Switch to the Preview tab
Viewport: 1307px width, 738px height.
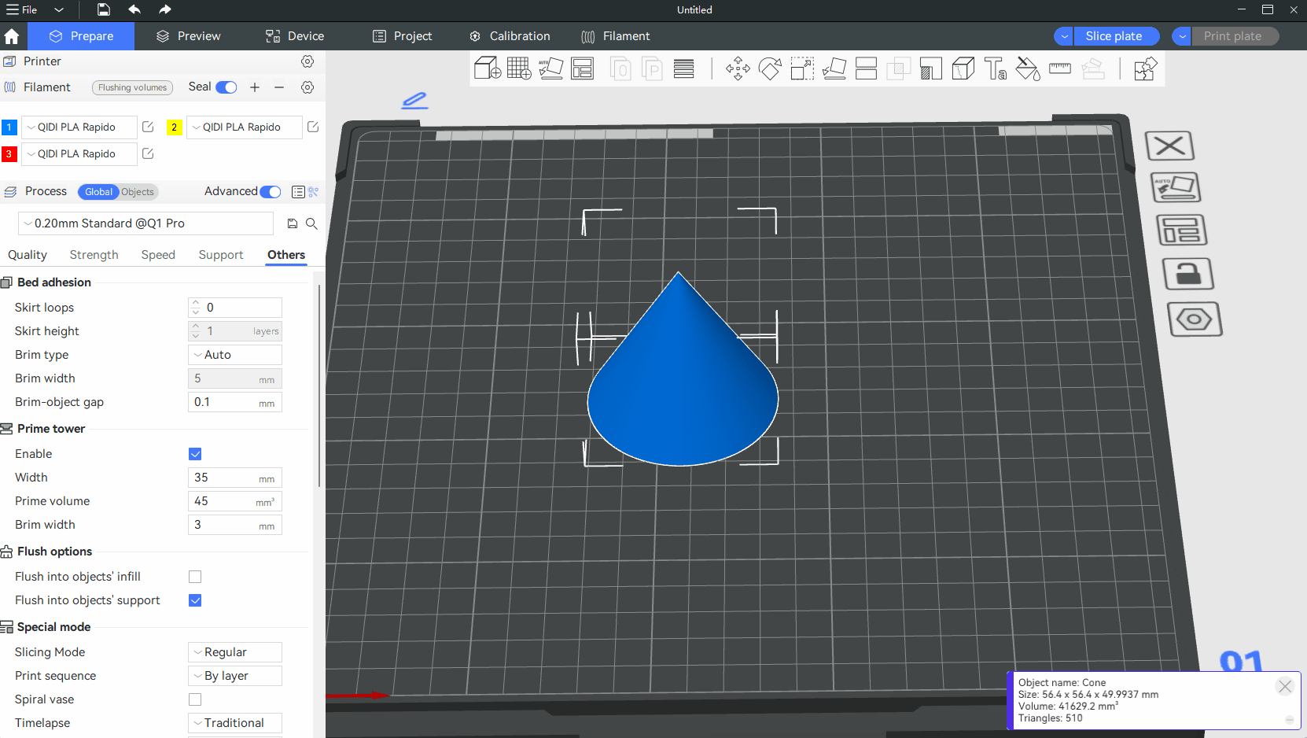pyautogui.click(x=189, y=36)
